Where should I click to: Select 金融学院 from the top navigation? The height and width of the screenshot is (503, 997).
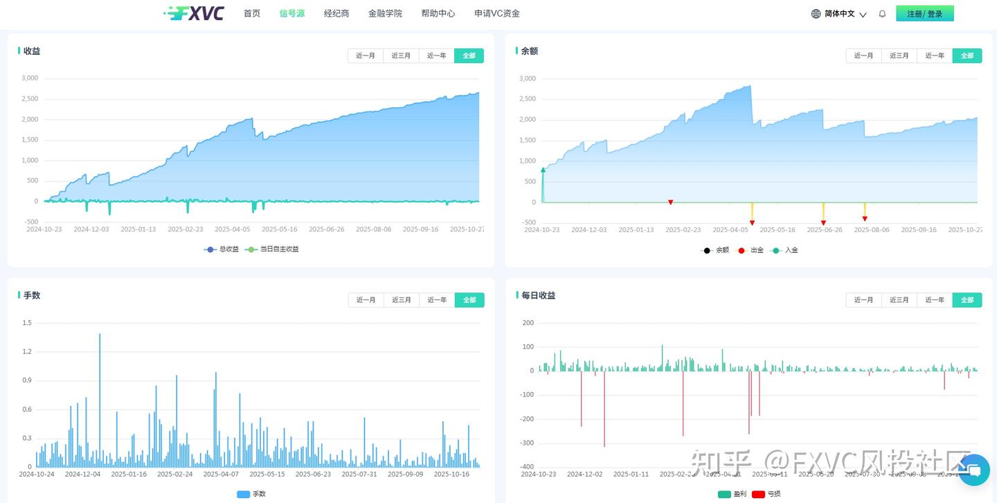point(385,13)
